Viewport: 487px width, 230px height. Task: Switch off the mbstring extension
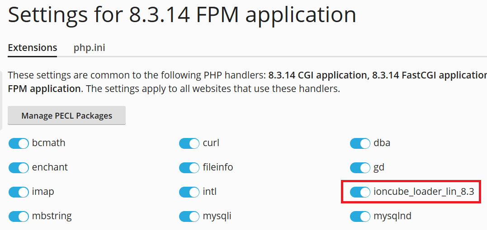coord(19,216)
